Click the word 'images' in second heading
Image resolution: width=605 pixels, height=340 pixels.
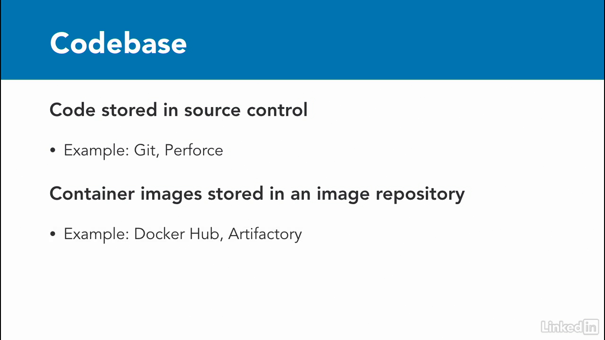click(x=171, y=195)
